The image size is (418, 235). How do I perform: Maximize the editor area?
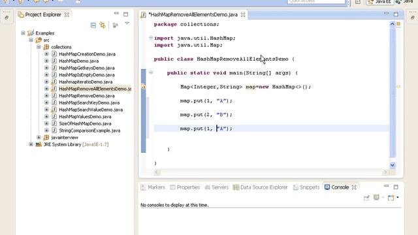396,14
